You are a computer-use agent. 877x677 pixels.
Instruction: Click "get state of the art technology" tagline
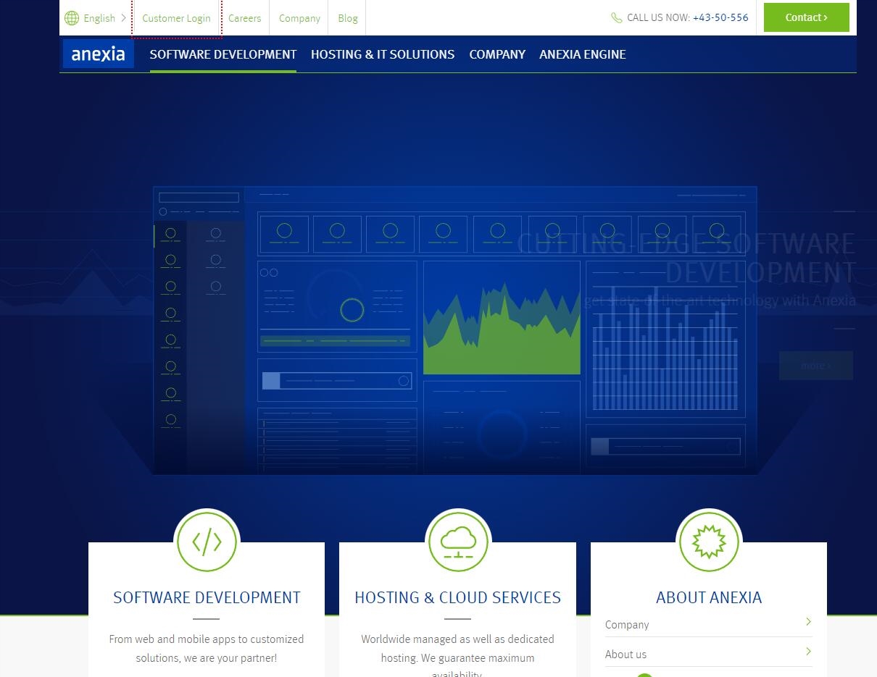pyautogui.click(x=720, y=300)
